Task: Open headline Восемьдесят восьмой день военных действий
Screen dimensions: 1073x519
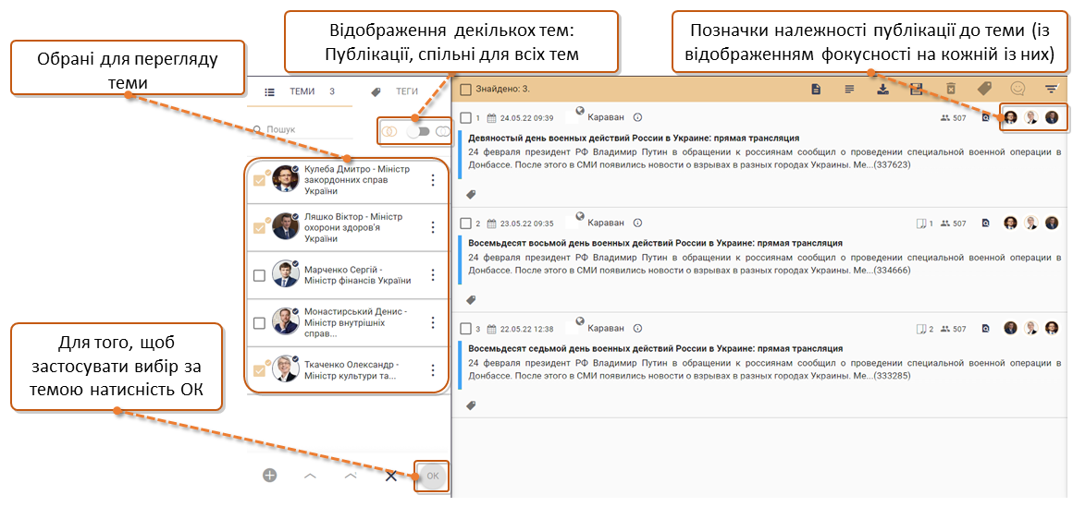Action: pyautogui.click(x=655, y=243)
